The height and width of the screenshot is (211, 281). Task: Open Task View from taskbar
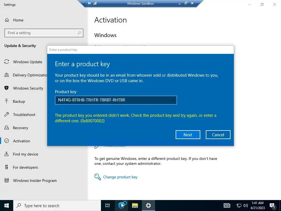click(x=108, y=206)
